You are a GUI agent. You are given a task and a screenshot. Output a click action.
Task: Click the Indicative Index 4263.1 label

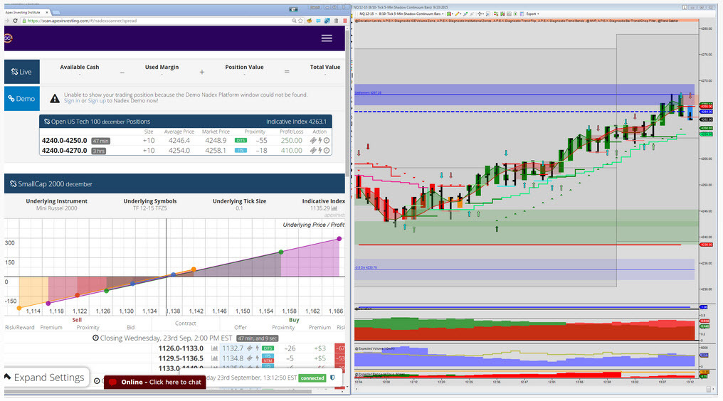(x=296, y=122)
